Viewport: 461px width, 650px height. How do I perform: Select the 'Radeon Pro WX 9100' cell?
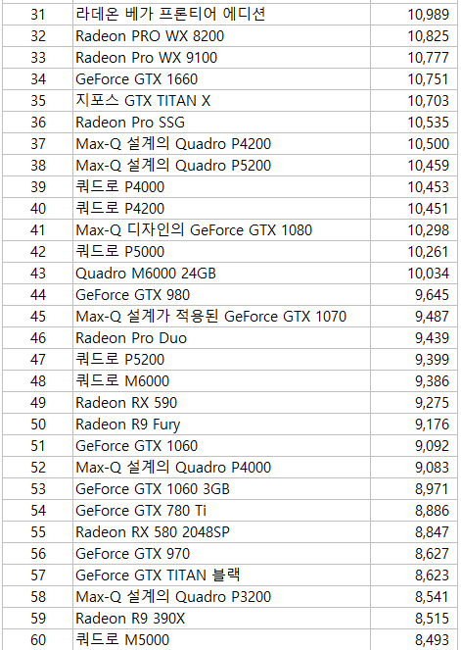click(221, 58)
